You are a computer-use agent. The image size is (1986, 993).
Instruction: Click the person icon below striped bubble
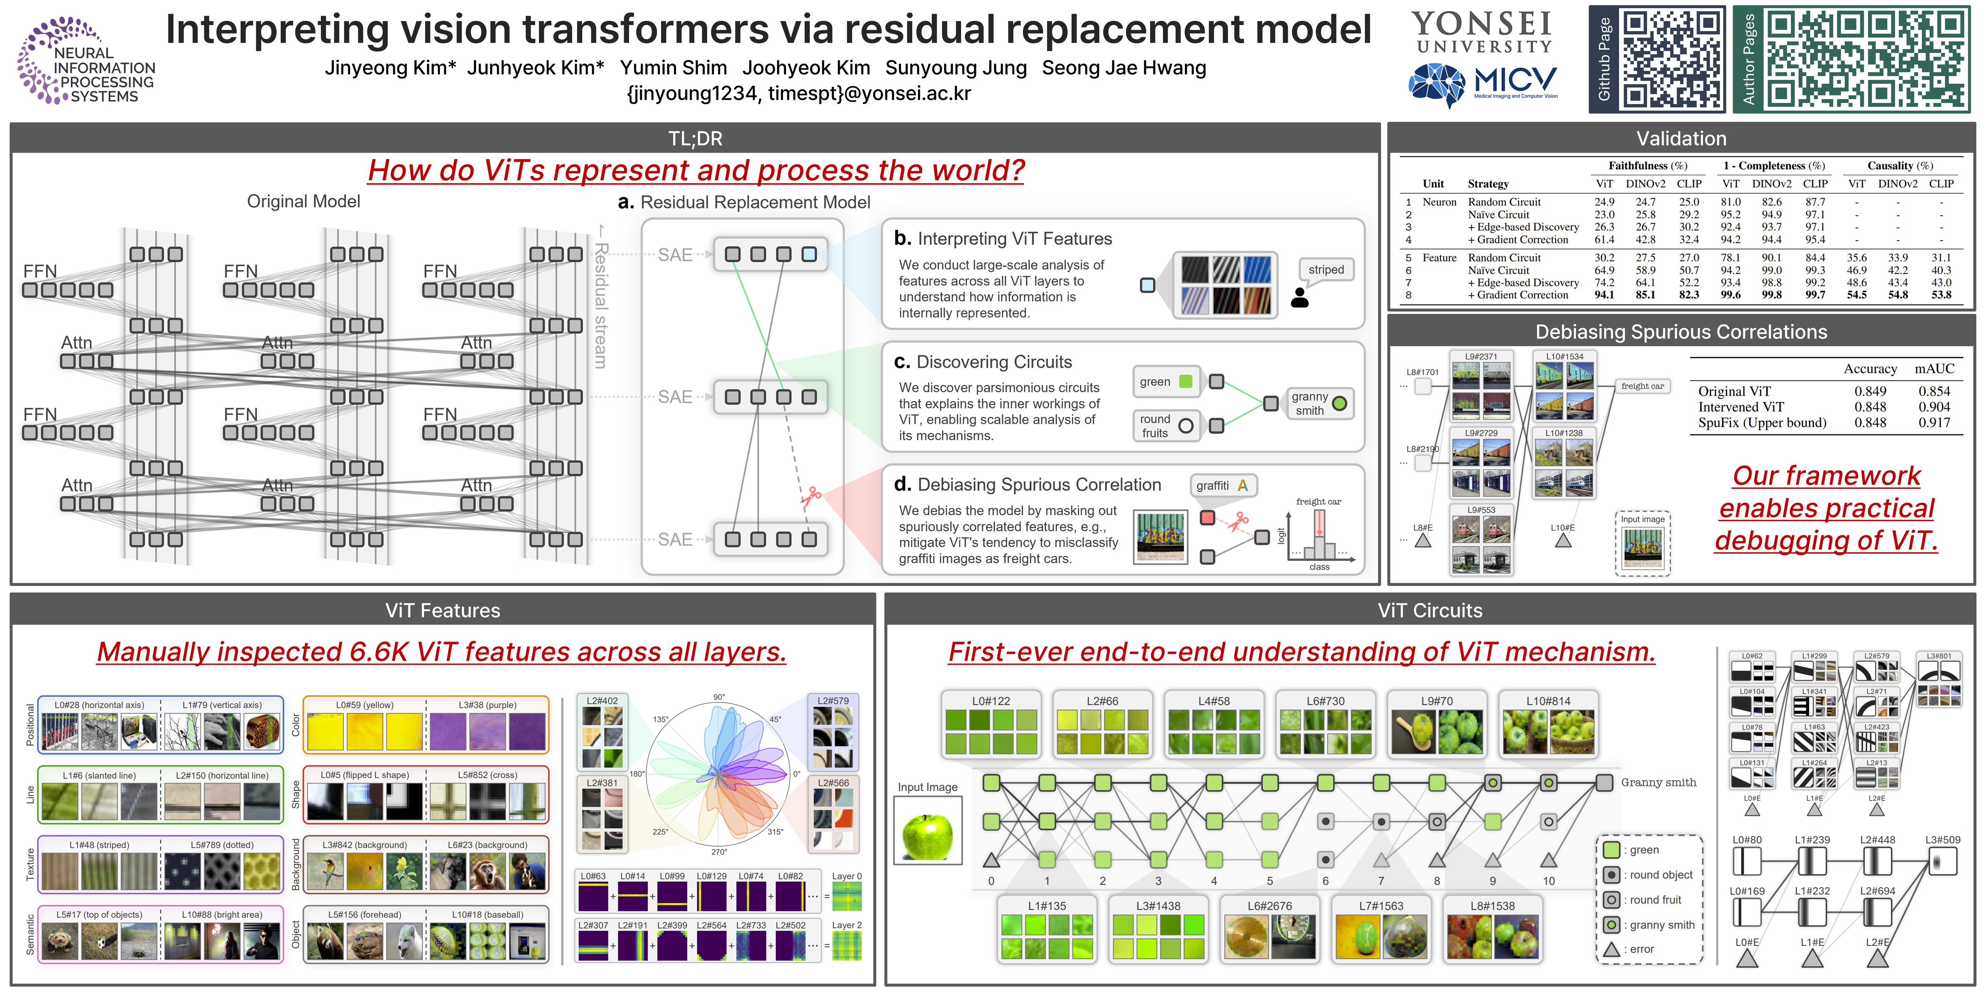(1300, 298)
